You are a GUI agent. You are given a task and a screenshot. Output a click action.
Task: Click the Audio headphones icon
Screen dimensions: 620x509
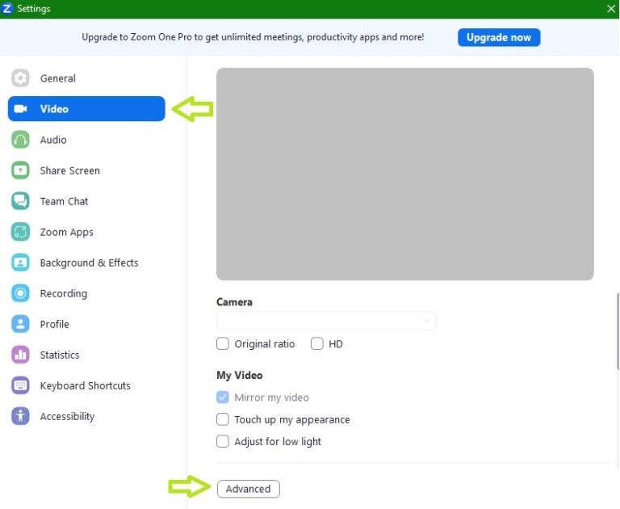[x=20, y=140]
